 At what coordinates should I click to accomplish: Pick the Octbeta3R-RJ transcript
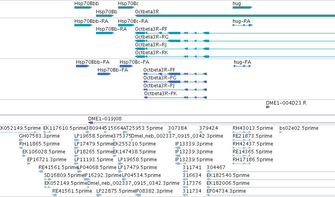235,49
